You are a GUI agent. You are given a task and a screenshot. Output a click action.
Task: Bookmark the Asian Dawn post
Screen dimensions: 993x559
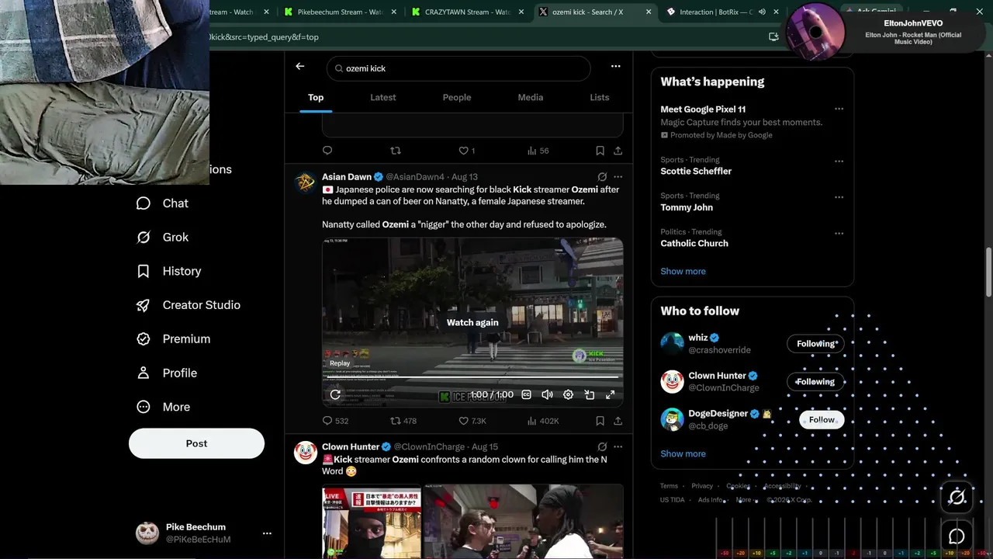click(600, 421)
